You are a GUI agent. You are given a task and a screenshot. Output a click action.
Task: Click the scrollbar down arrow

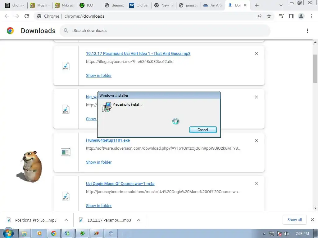pos(315,208)
